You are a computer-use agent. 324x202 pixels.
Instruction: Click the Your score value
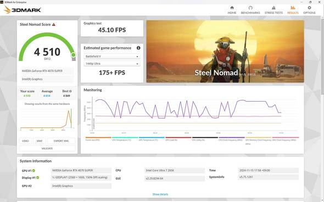point(27,96)
